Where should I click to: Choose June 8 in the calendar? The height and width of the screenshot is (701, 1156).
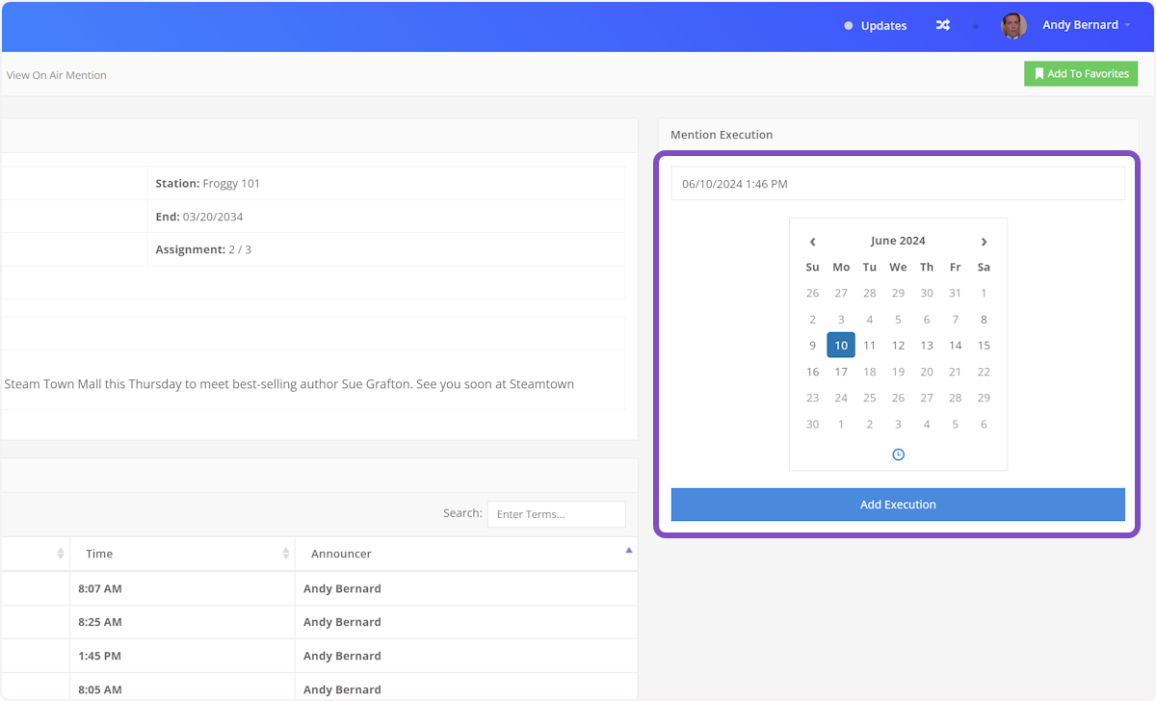click(984, 320)
